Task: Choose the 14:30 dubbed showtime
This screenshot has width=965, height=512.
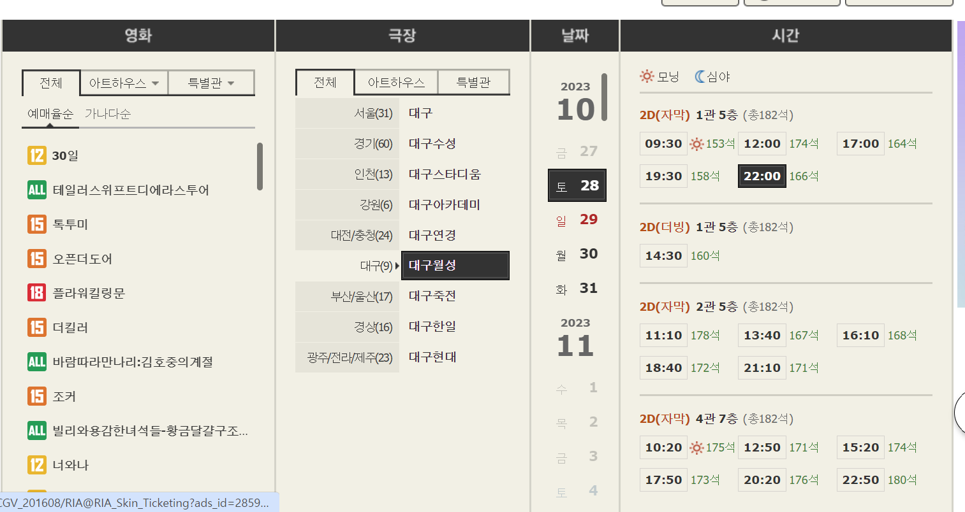Action: point(663,256)
